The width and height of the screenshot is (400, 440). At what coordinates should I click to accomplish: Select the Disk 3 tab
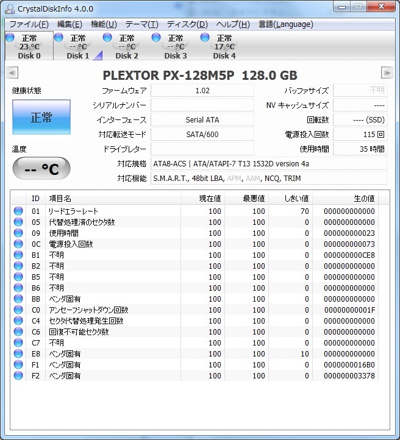pyautogui.click(x=176, y=46)
